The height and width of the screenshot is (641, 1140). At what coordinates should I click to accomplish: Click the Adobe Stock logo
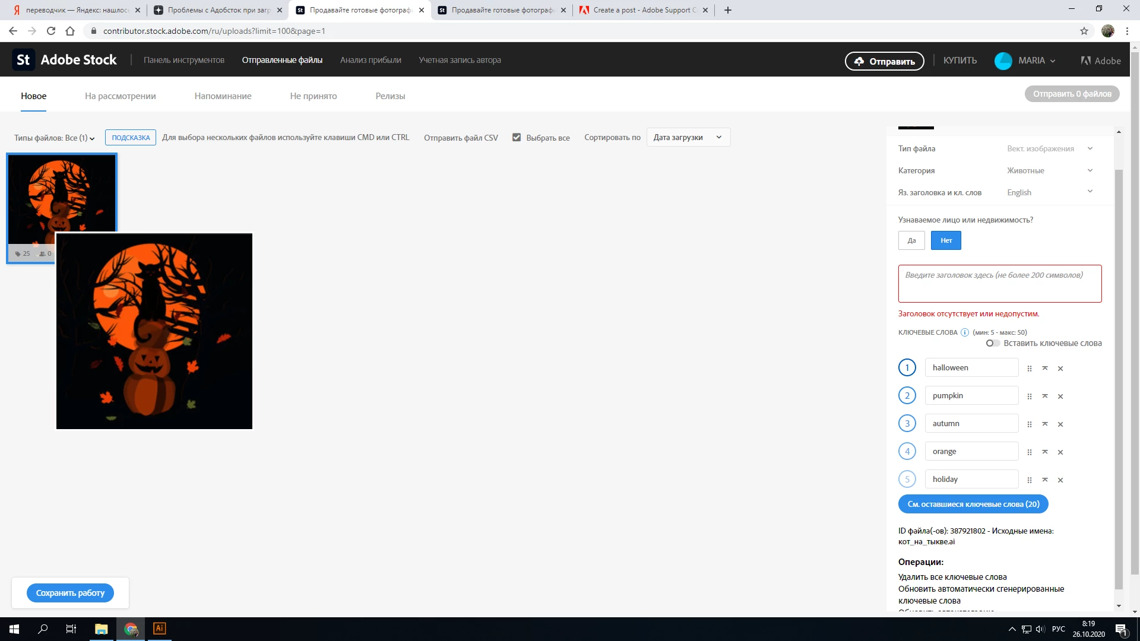[65, 60]
